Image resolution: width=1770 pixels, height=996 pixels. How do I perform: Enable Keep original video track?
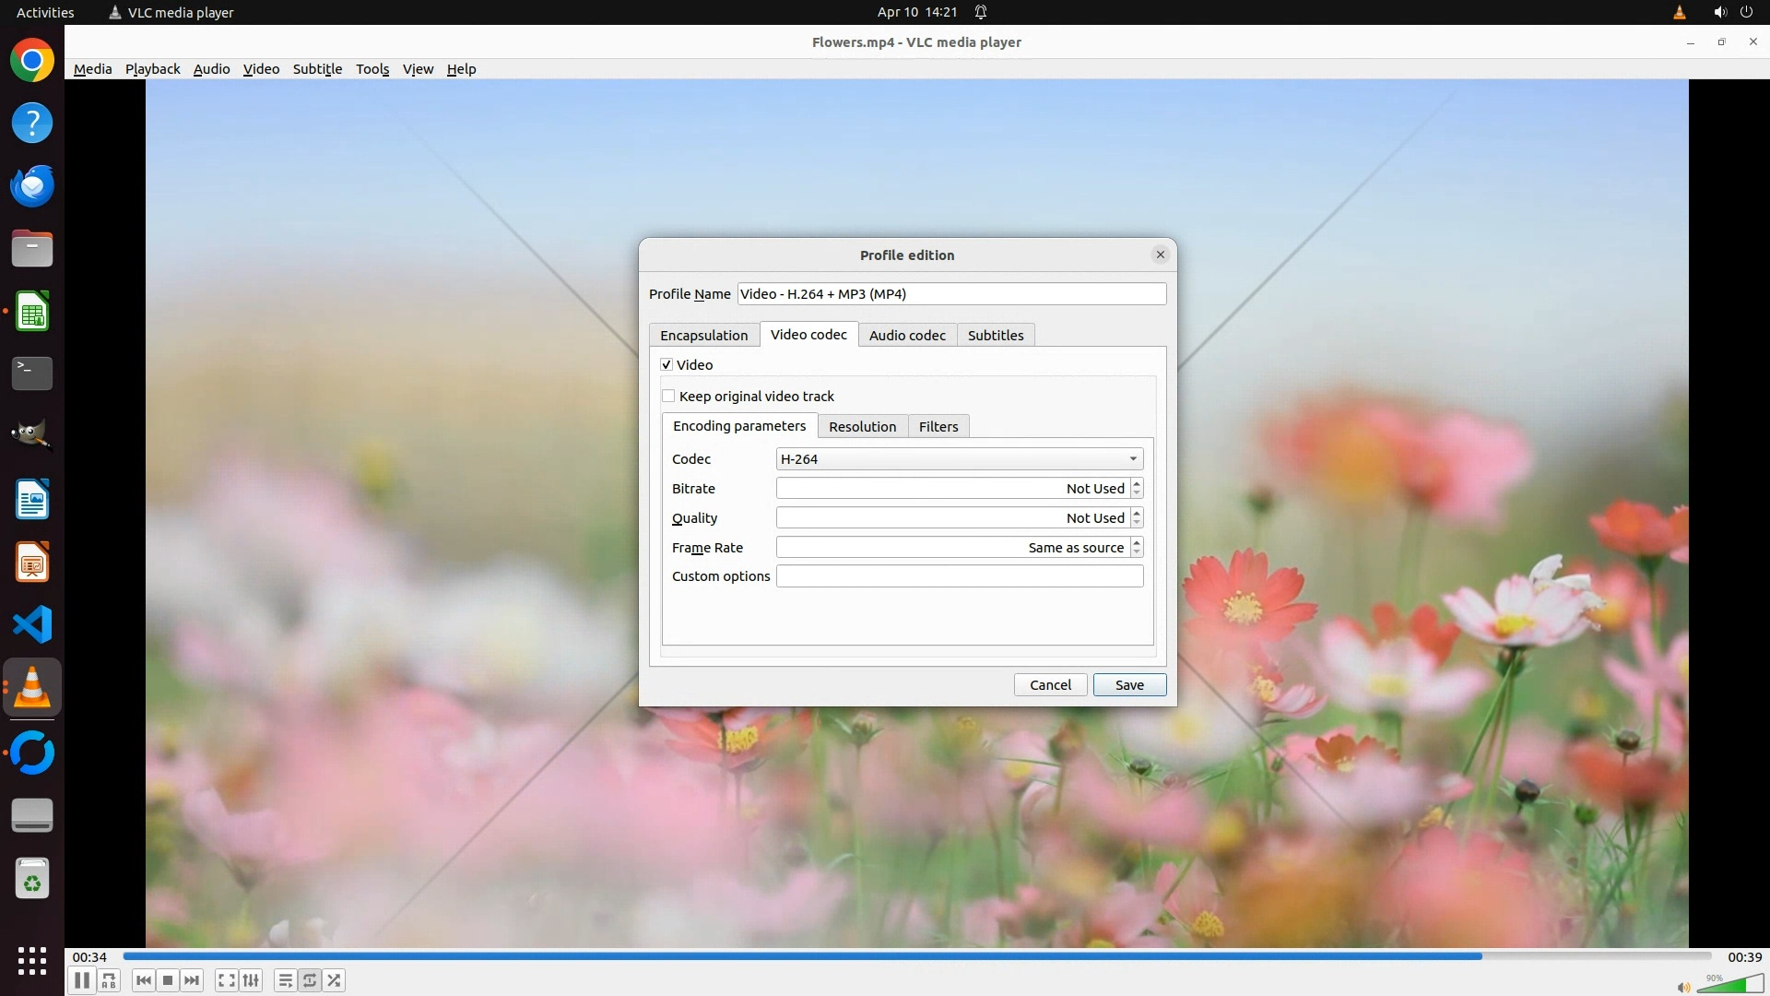[668, 397]
